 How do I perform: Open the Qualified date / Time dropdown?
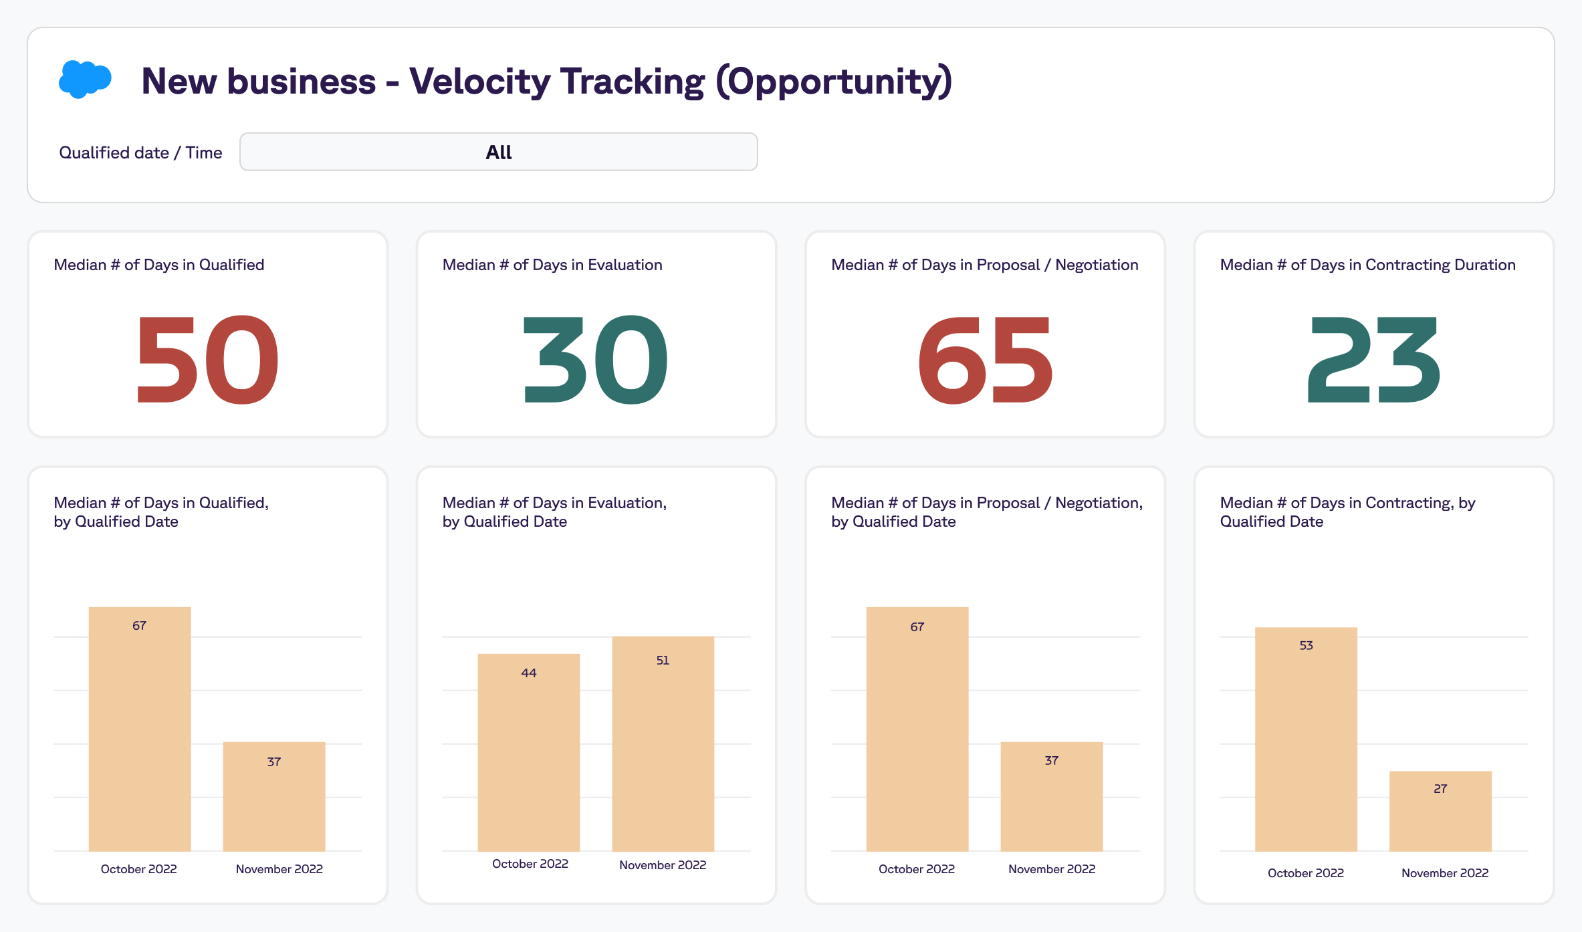click(x=498, y=152)
